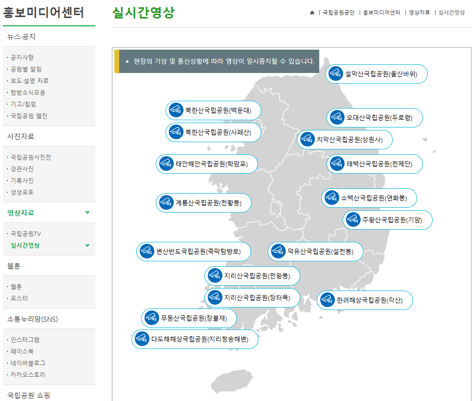Open 한려해상국립공원(각산) live video
This screenshot has height=401, width=474.
[x=365, y=300]
